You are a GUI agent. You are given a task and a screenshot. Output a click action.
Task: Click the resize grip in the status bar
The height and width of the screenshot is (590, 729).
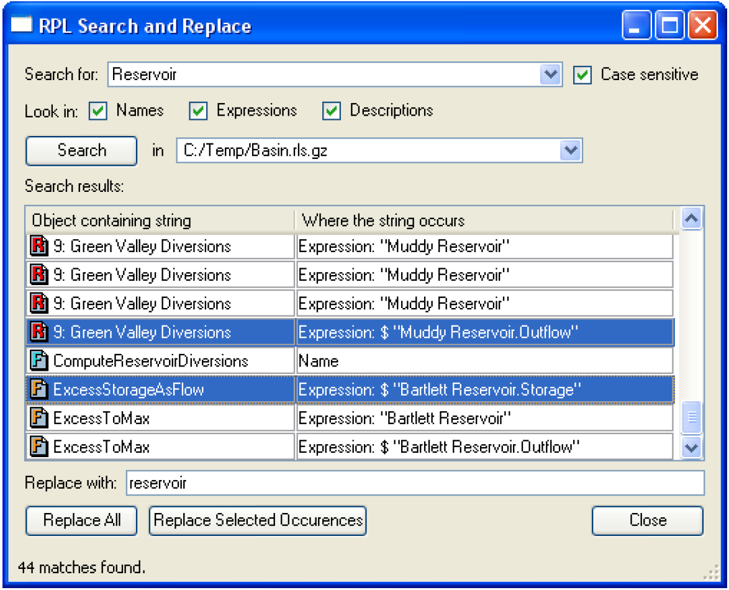(710, 571)
